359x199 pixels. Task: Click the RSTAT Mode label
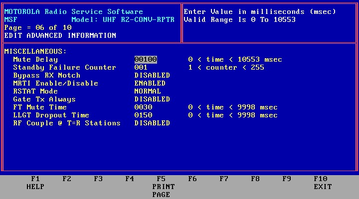(35, 92)
